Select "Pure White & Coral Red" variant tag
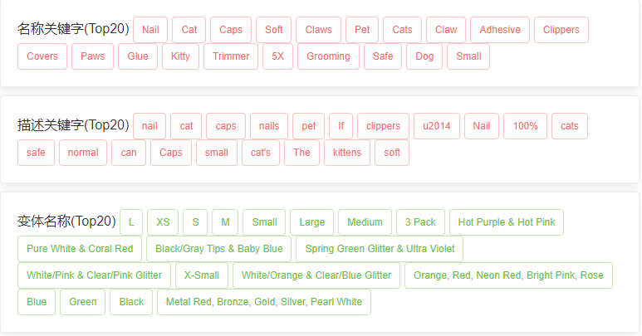The height and width of the screenshot is (336, 642). pos(80,249)
